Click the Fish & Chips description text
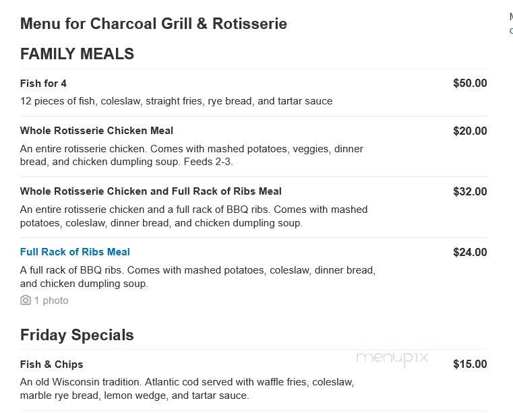This screenshot has height=413, width=513. pos(187,389)
